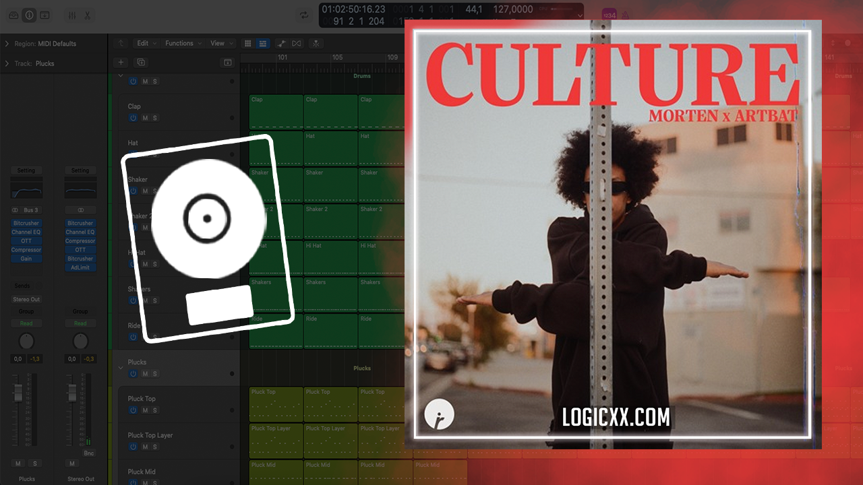This screenshot has width=863, height=485.
Task: Click ruler at bar 105
Action: [338, 57]
